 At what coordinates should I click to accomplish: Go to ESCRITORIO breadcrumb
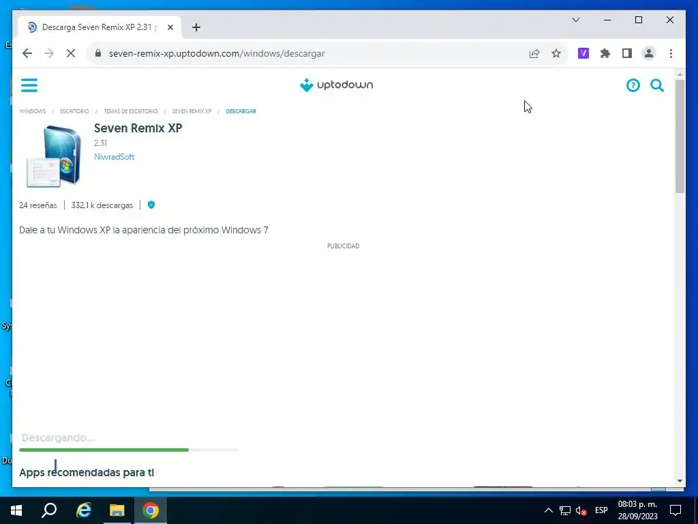click(74, 111)
